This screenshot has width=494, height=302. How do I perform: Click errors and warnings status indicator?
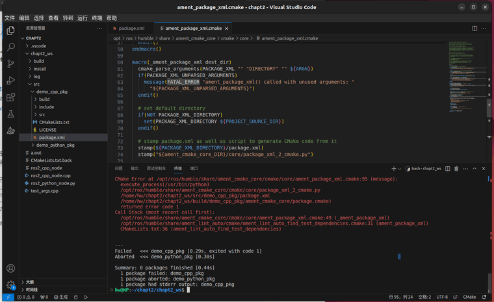(x=25, y=297)
